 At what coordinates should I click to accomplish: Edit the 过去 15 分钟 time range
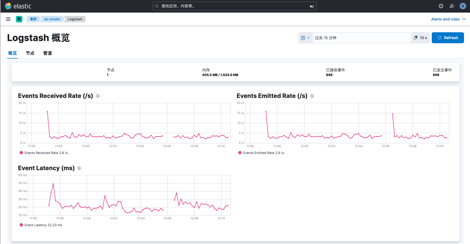pyautogui.click(x=362, y=38)
